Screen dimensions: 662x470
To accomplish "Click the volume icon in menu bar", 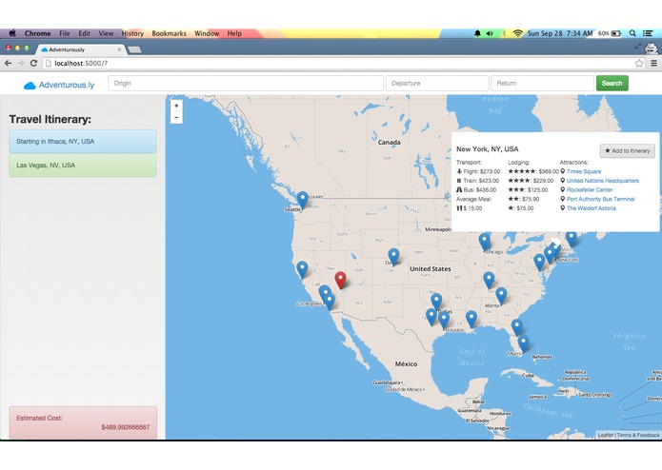I will point(490,33).
